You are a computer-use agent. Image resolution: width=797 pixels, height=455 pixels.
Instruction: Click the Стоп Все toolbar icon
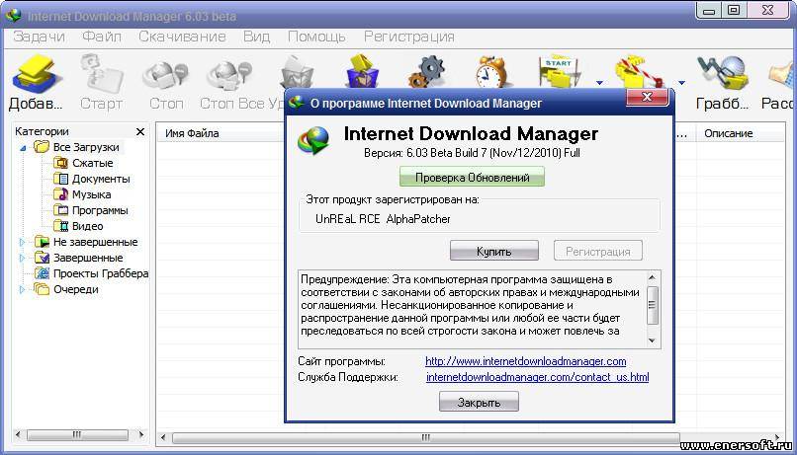point(229,75)
